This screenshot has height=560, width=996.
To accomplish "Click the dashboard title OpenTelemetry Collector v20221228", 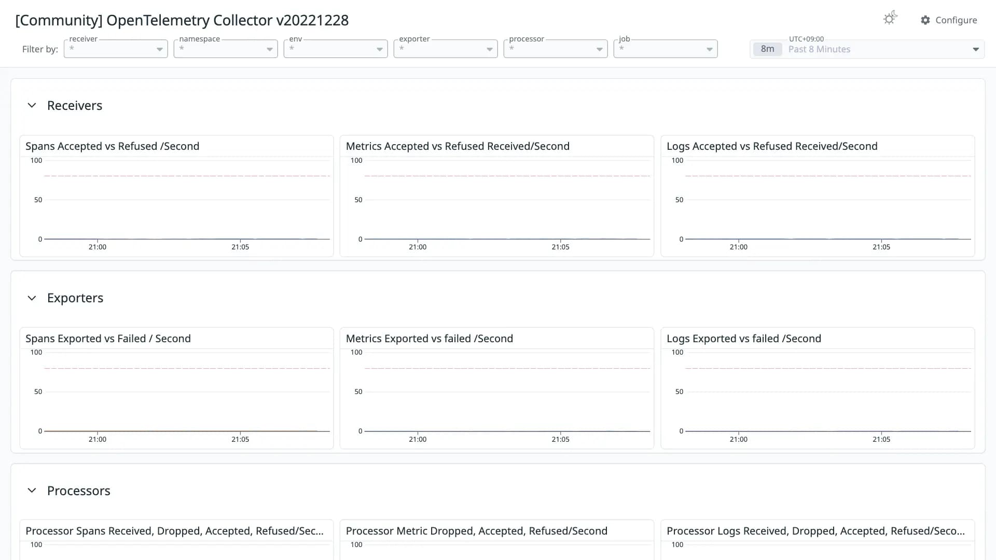I will 182,20.
